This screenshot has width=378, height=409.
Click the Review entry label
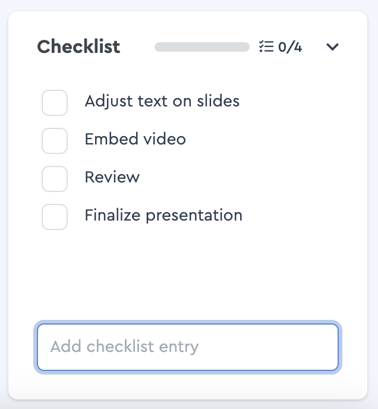pyautogui.click(x=112, y=177)
